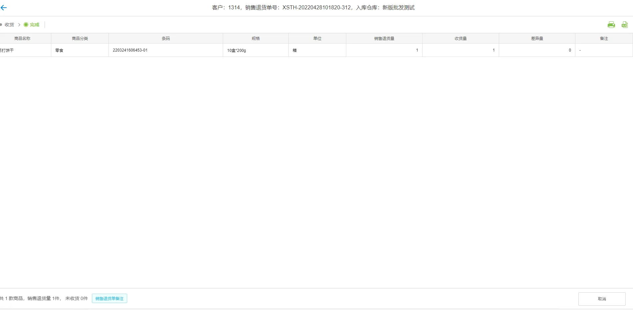Screen dimensions: 633x310
Task: Click the 收货量 column header
Action: click(x=461, y=38)
